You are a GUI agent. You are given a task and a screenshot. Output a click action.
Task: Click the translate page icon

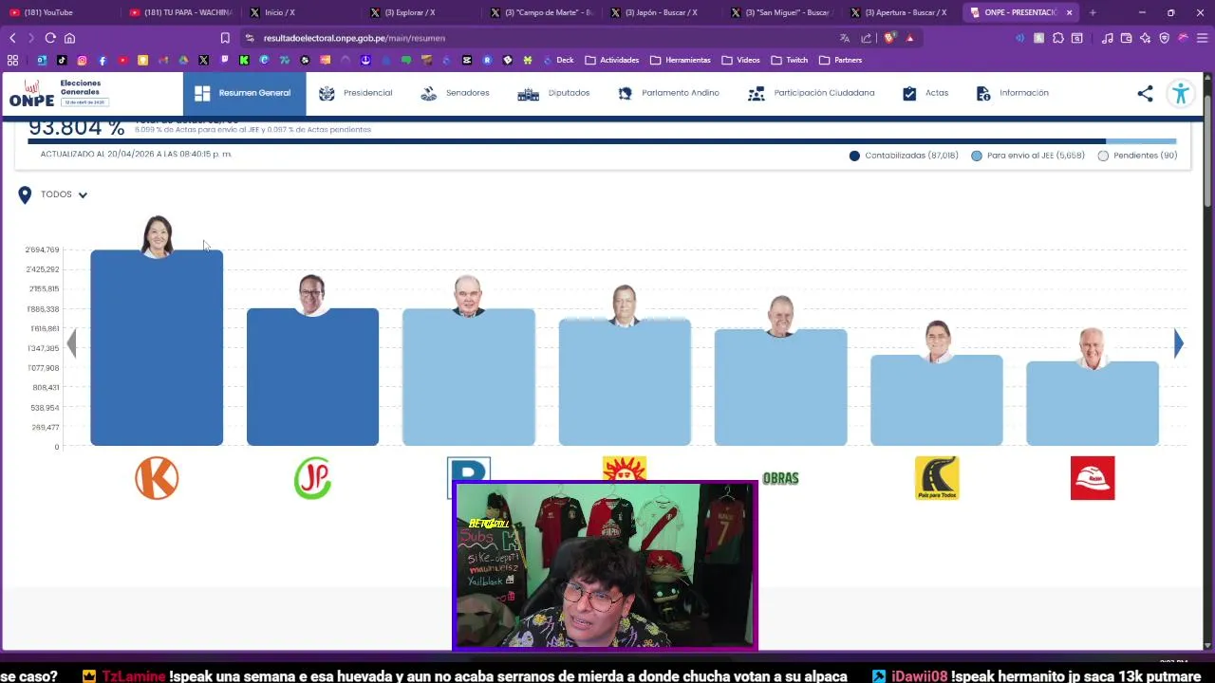click(x=845, y=38)
